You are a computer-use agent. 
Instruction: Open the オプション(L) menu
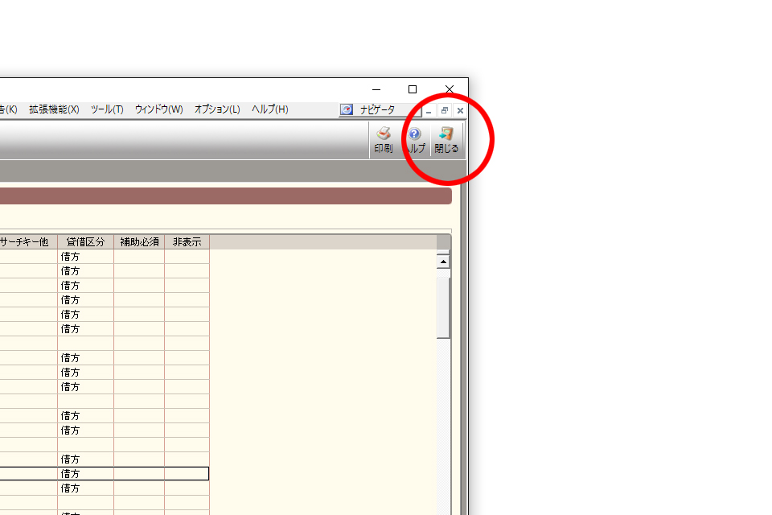coord(217,109)
